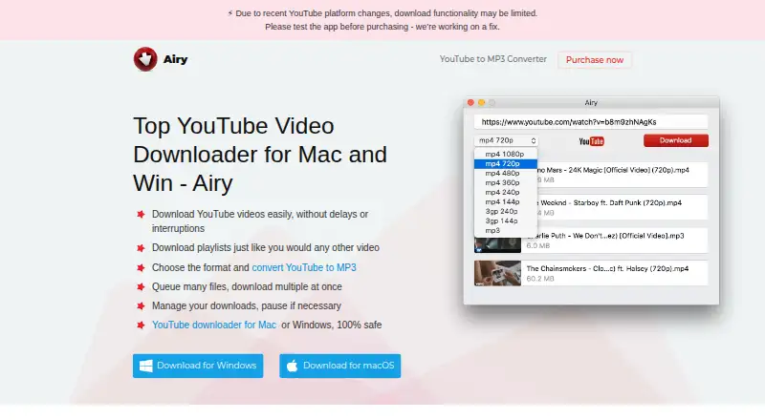Click the yellow minimize dot of Airy window

(x=482, y=103)
